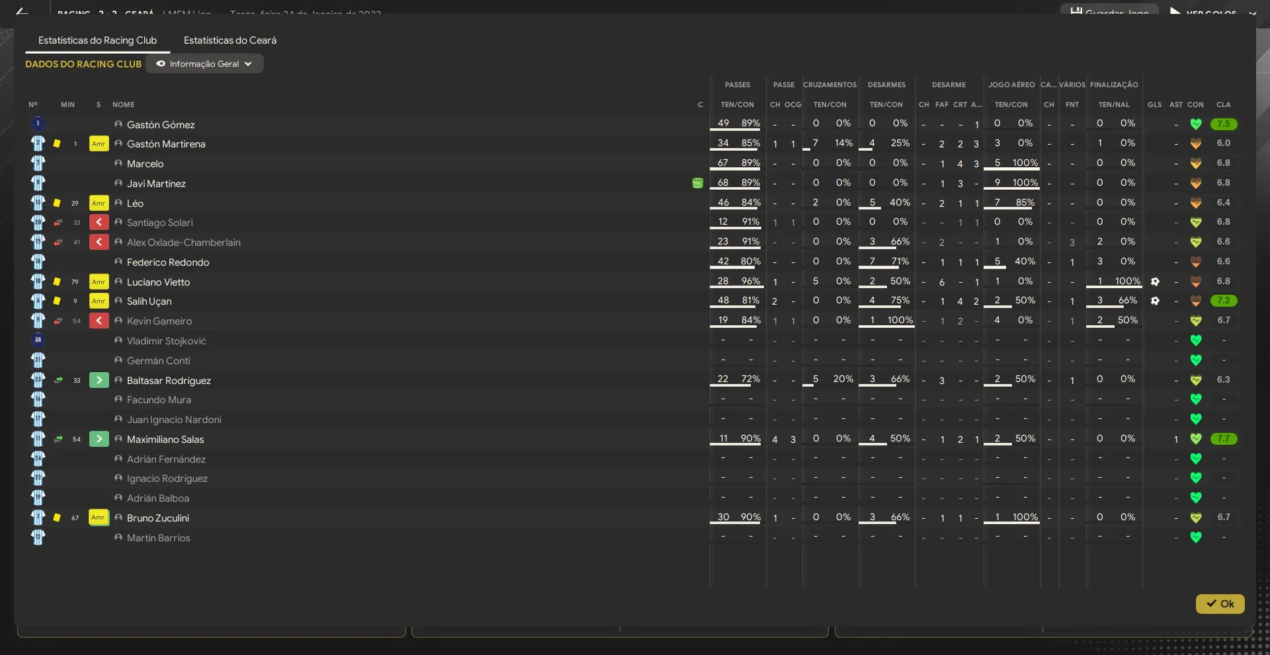Click Salih Uçan goal ball icon
Screen dimensions: 1270x655
1155,301
